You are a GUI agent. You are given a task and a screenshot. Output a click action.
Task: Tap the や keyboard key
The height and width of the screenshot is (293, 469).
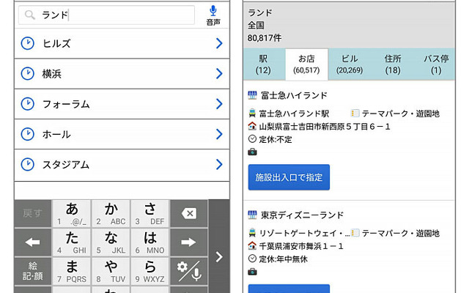(x=111, y=271)
